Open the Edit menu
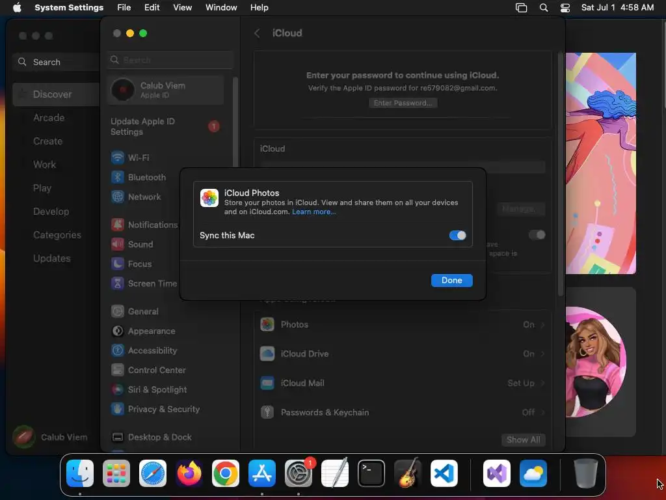Image resolution: width=666 pixels, height=500 pixels. pos(152,8)
